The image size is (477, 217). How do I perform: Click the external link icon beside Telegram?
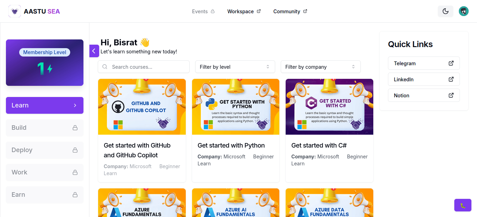(451, 63)
